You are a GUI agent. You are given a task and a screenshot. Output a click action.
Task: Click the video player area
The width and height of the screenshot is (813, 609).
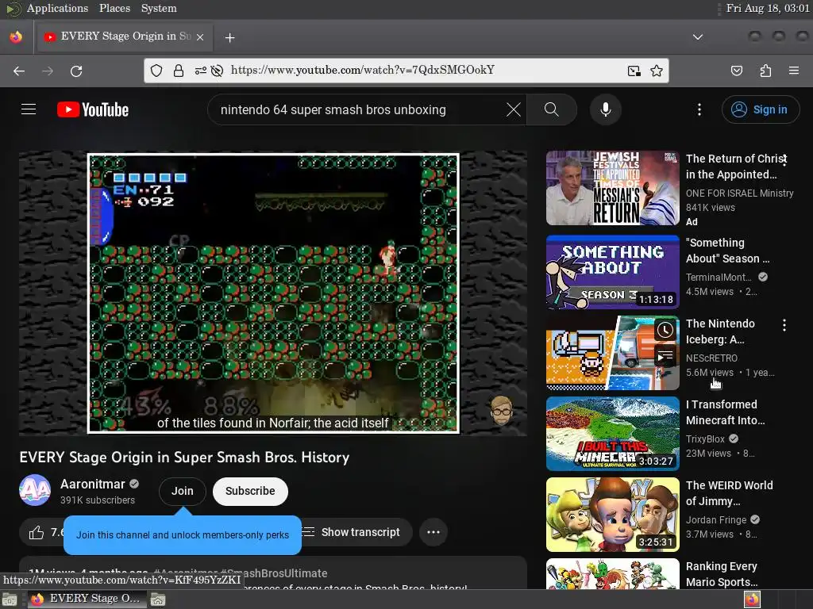click(x=273, y=293)
